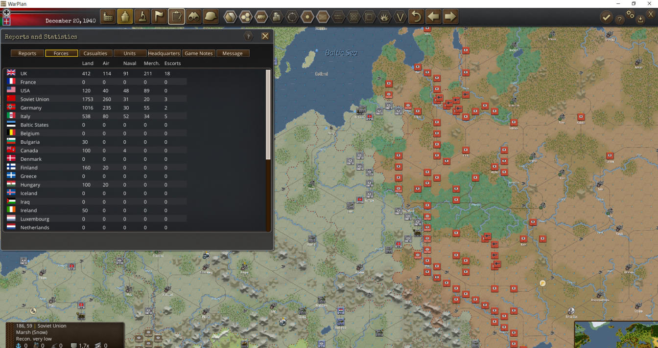The height and width of the screenshot is (348, 658).
Task: Click the undo curved arrow button
Action: coord(416,17)
